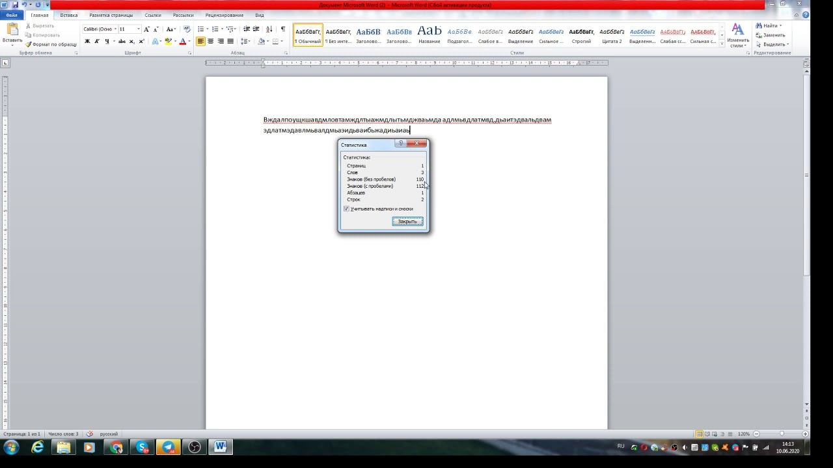Redo the action in the Quick Access Toolbar
Screen dimensions: 833x468
[38, 5]
